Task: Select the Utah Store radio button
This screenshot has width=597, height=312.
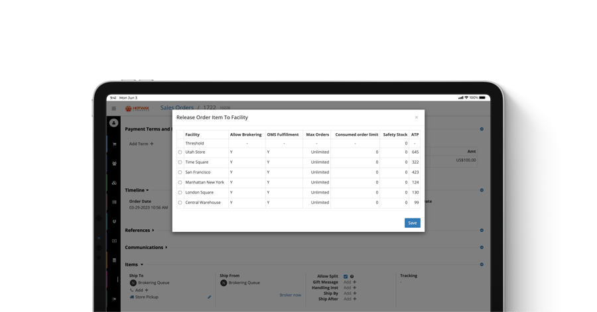Action: [180, 152]
